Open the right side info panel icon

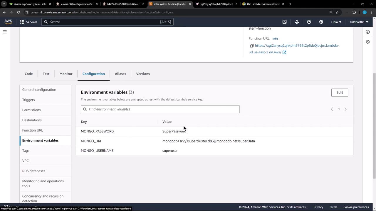point(368,32)
